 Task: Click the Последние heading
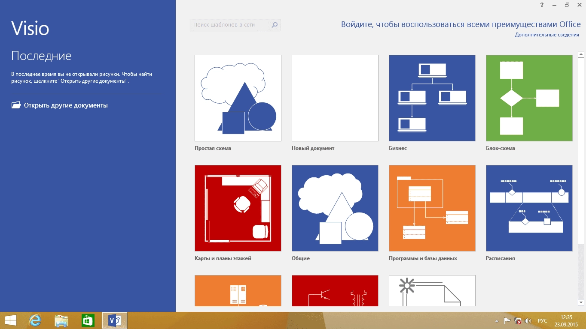pos(41,56)
